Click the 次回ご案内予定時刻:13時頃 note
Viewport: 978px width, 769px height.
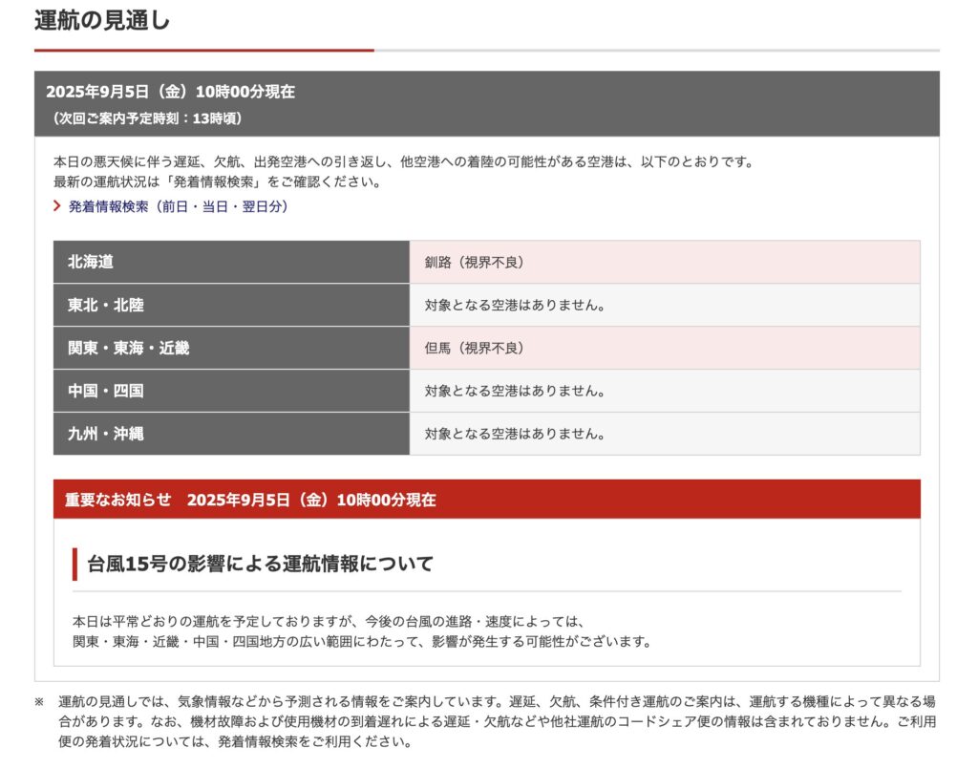(146, 118)
